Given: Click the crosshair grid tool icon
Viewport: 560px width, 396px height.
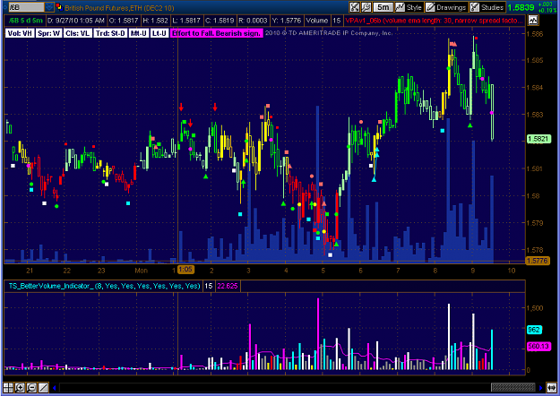Looking at the screenshot, I should coord(8,387).
